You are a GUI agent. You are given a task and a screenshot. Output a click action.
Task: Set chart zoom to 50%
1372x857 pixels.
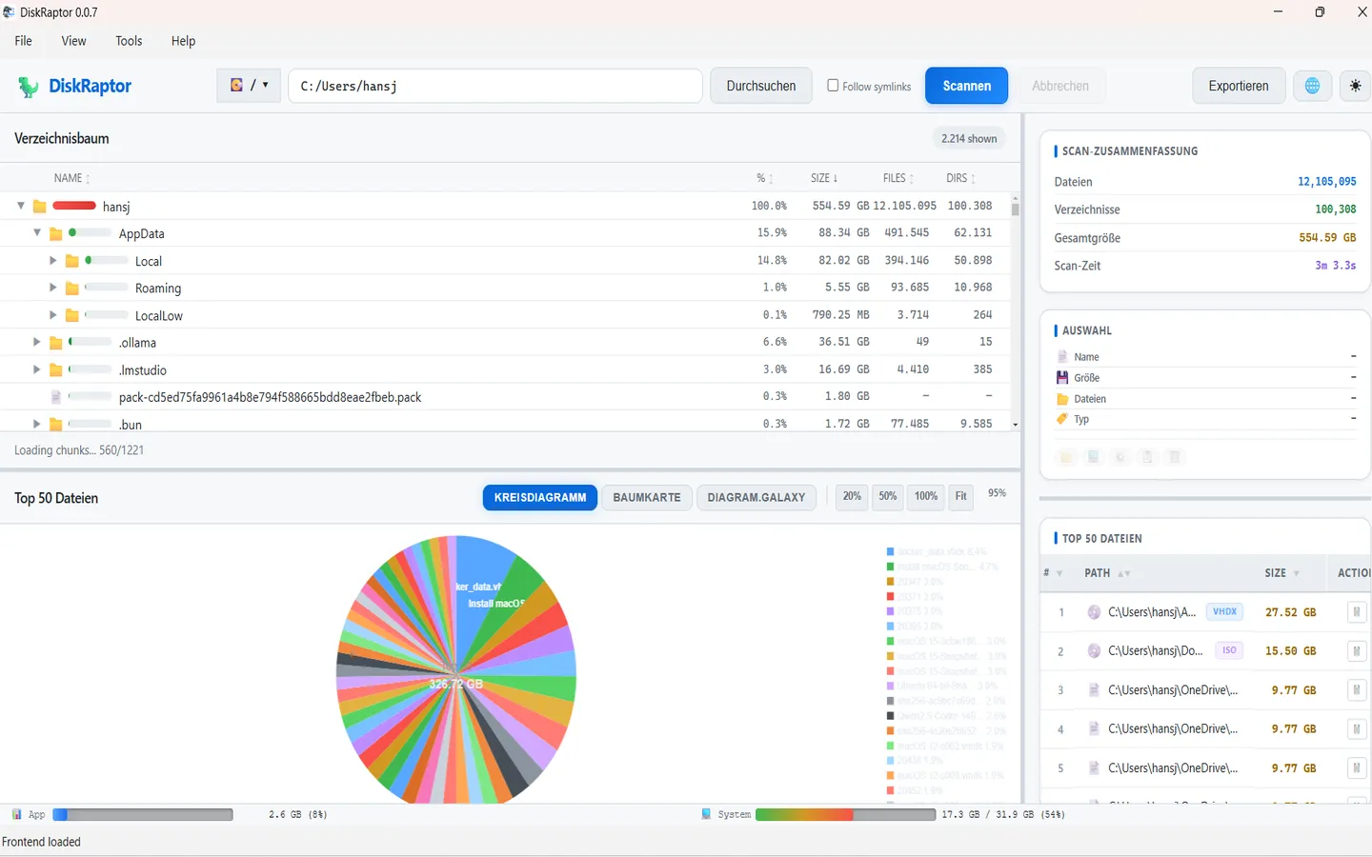888,497
